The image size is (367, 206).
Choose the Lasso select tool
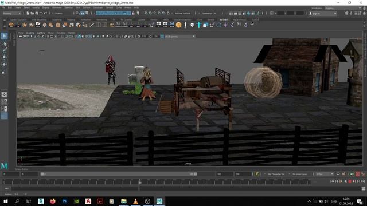(x=4, y=43)
